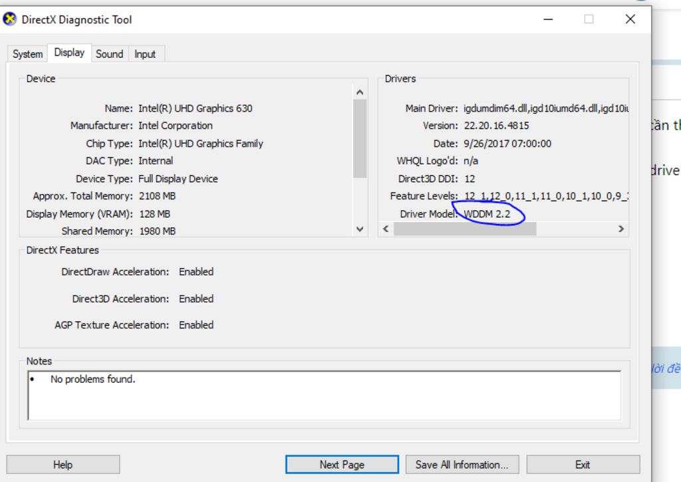This screenshot has width=681, height=482.
Task: Click Direct3D Acceleration value Enabled
Action: [196, 299]
